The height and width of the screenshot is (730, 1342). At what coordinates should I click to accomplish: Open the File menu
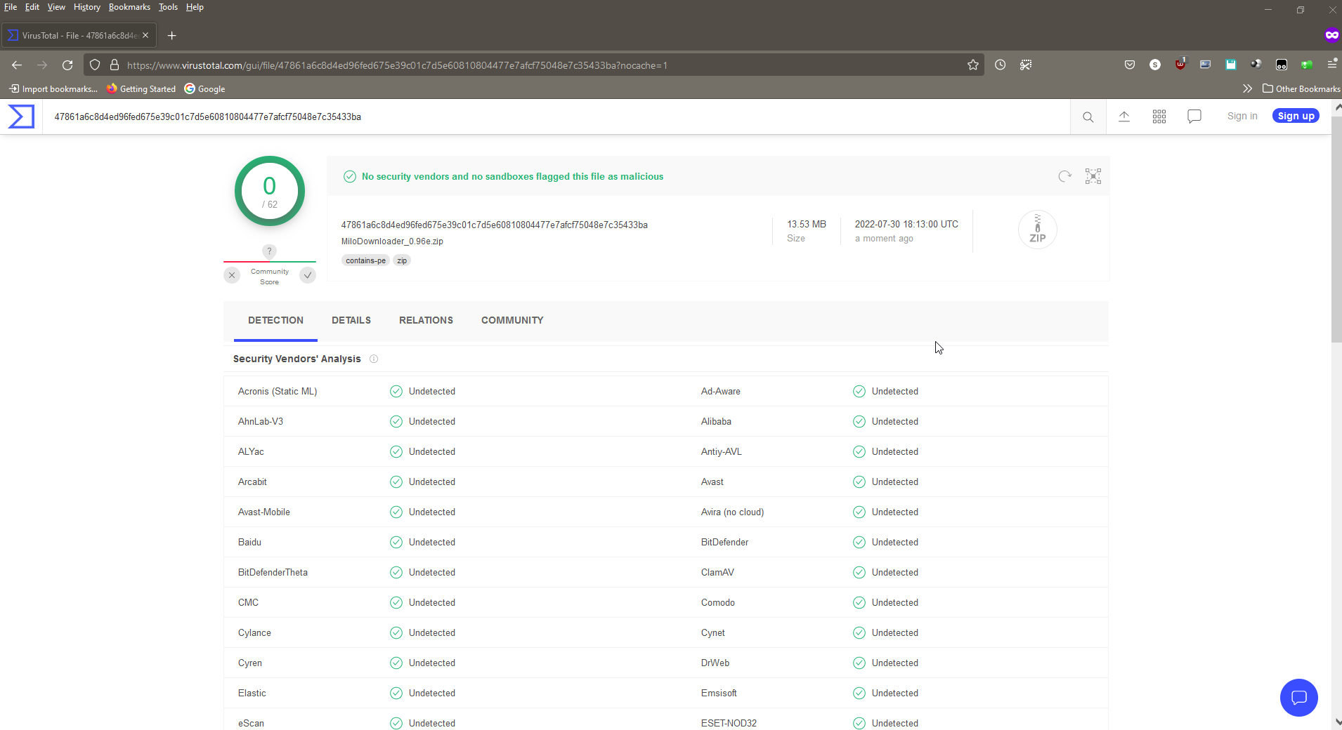pyautogui.click(x=11, y=7)
